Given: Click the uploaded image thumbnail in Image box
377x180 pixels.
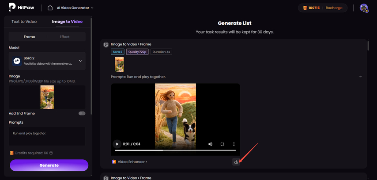Looking at the screenshot, I should (x=47, y=97).
